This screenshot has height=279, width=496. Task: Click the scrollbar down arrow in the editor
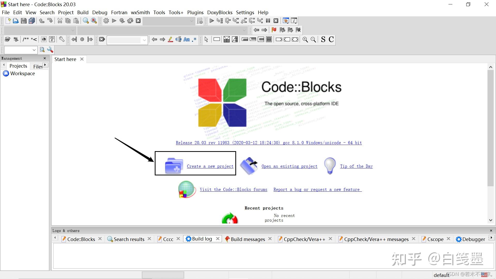pos(490,220)
